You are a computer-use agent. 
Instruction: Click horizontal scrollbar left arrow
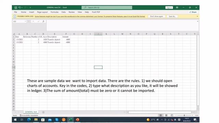pos(127,112)
